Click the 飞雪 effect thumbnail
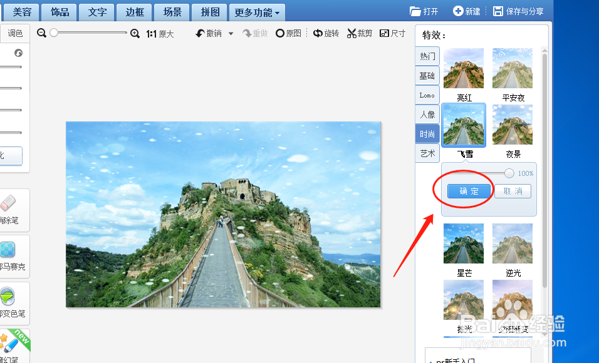The height and width of the screenshot is (363, 599). tap(464, 125)
